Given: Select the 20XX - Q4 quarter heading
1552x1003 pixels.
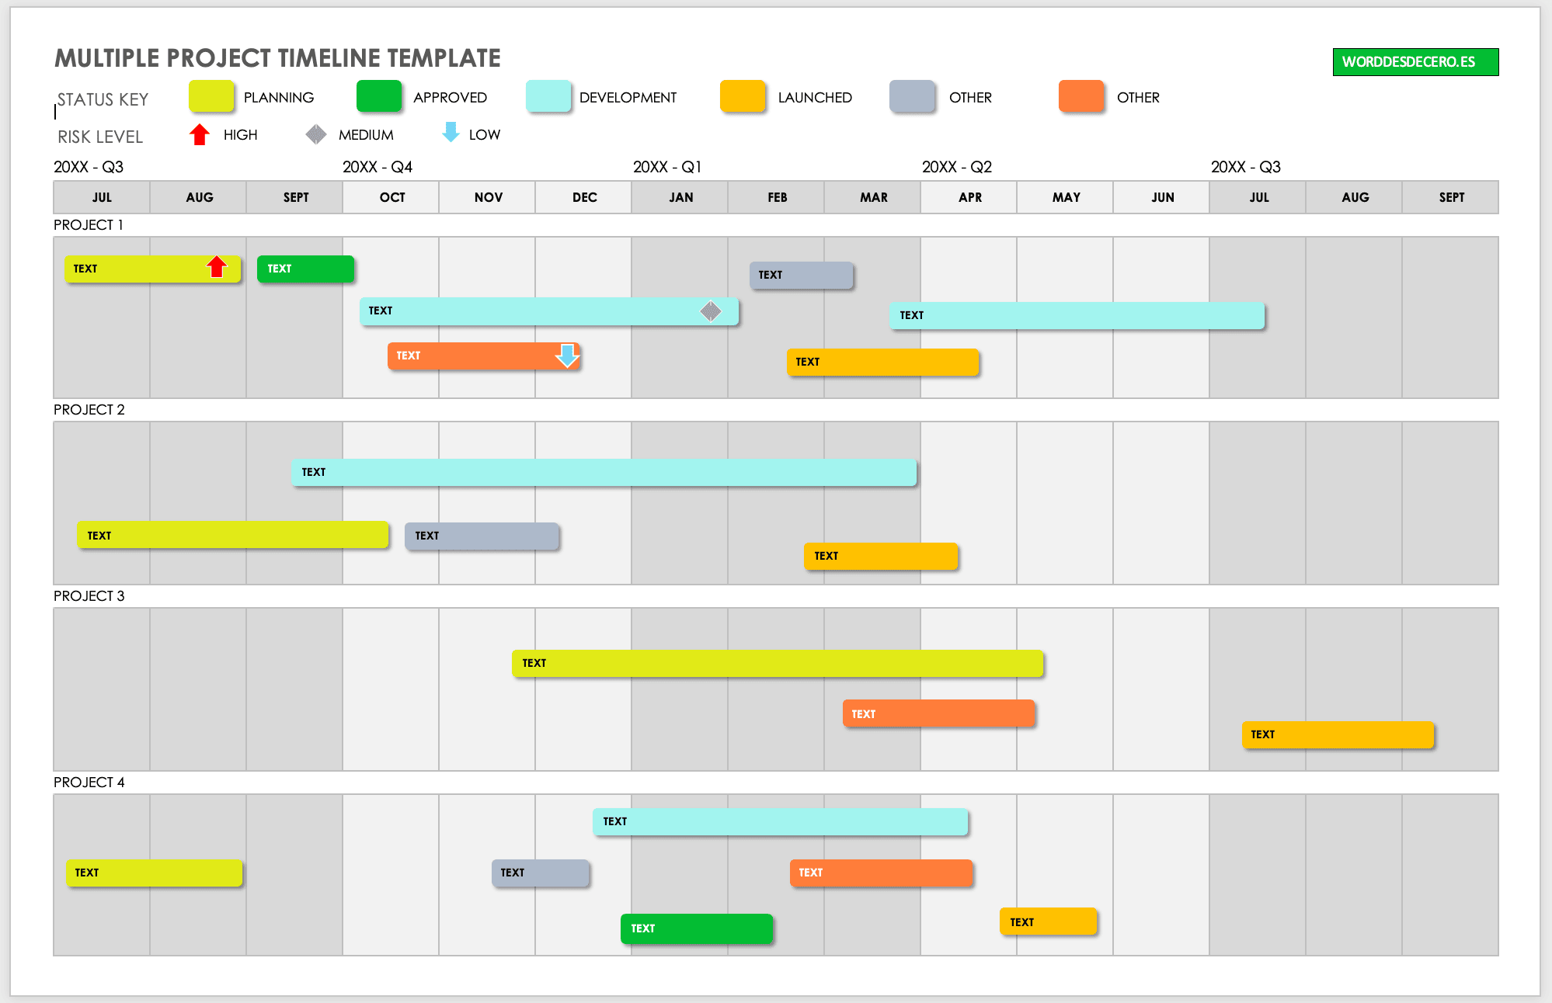Looking at the screenshot, I should point(378,167).
